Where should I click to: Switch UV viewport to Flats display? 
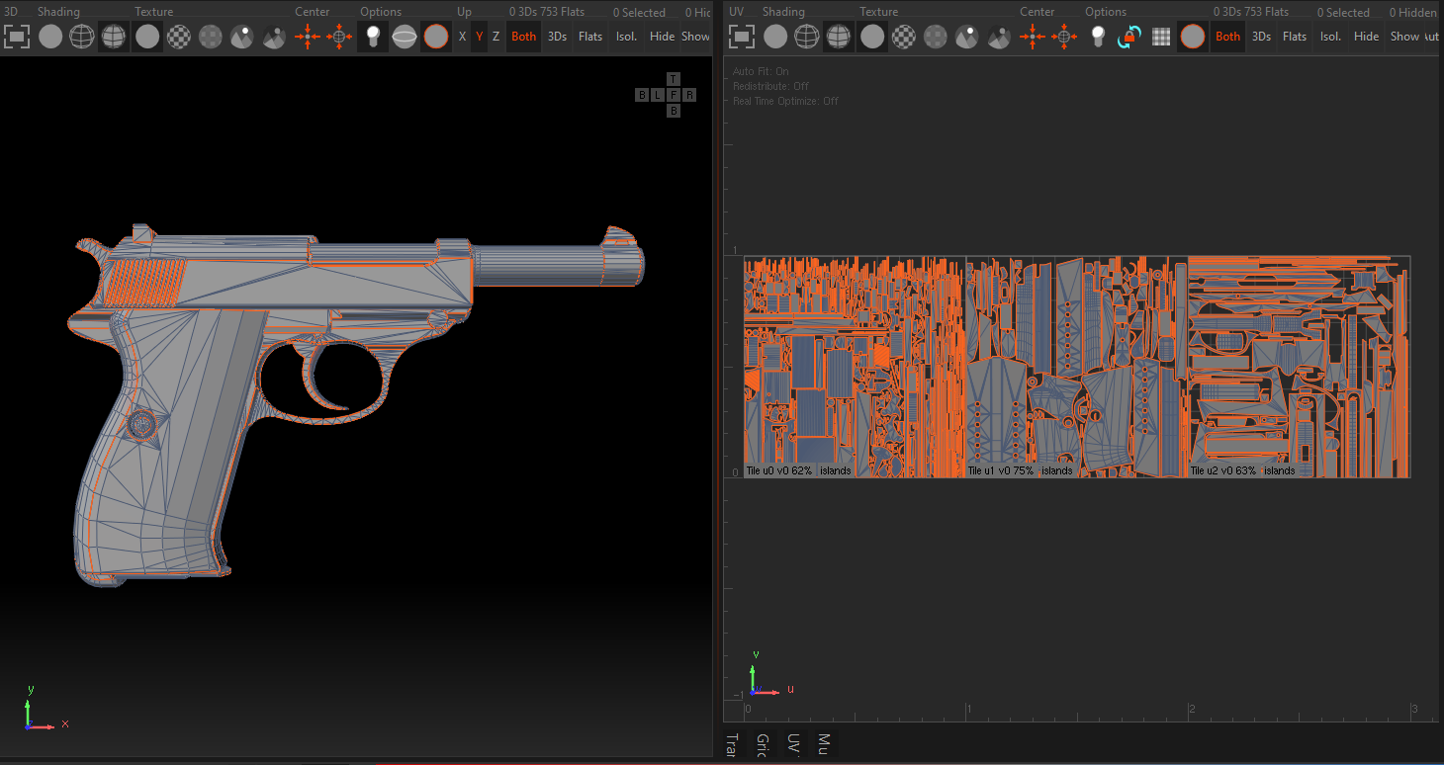1294,37
